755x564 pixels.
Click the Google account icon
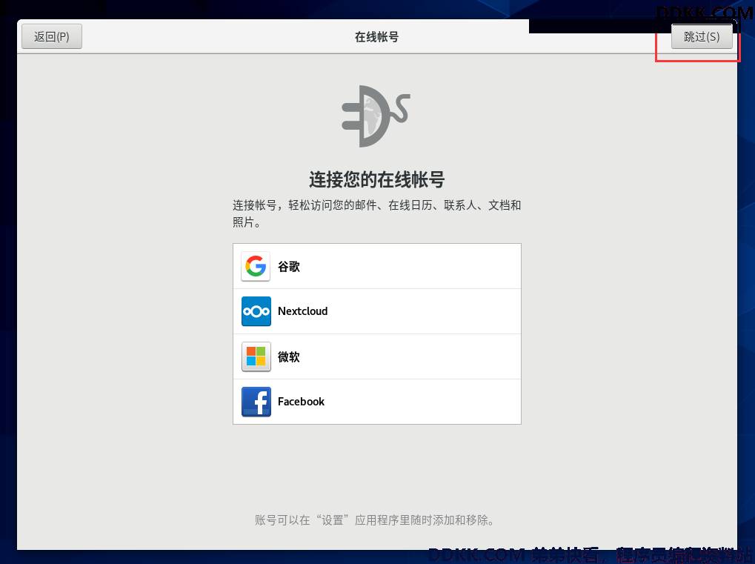[256, 266]
